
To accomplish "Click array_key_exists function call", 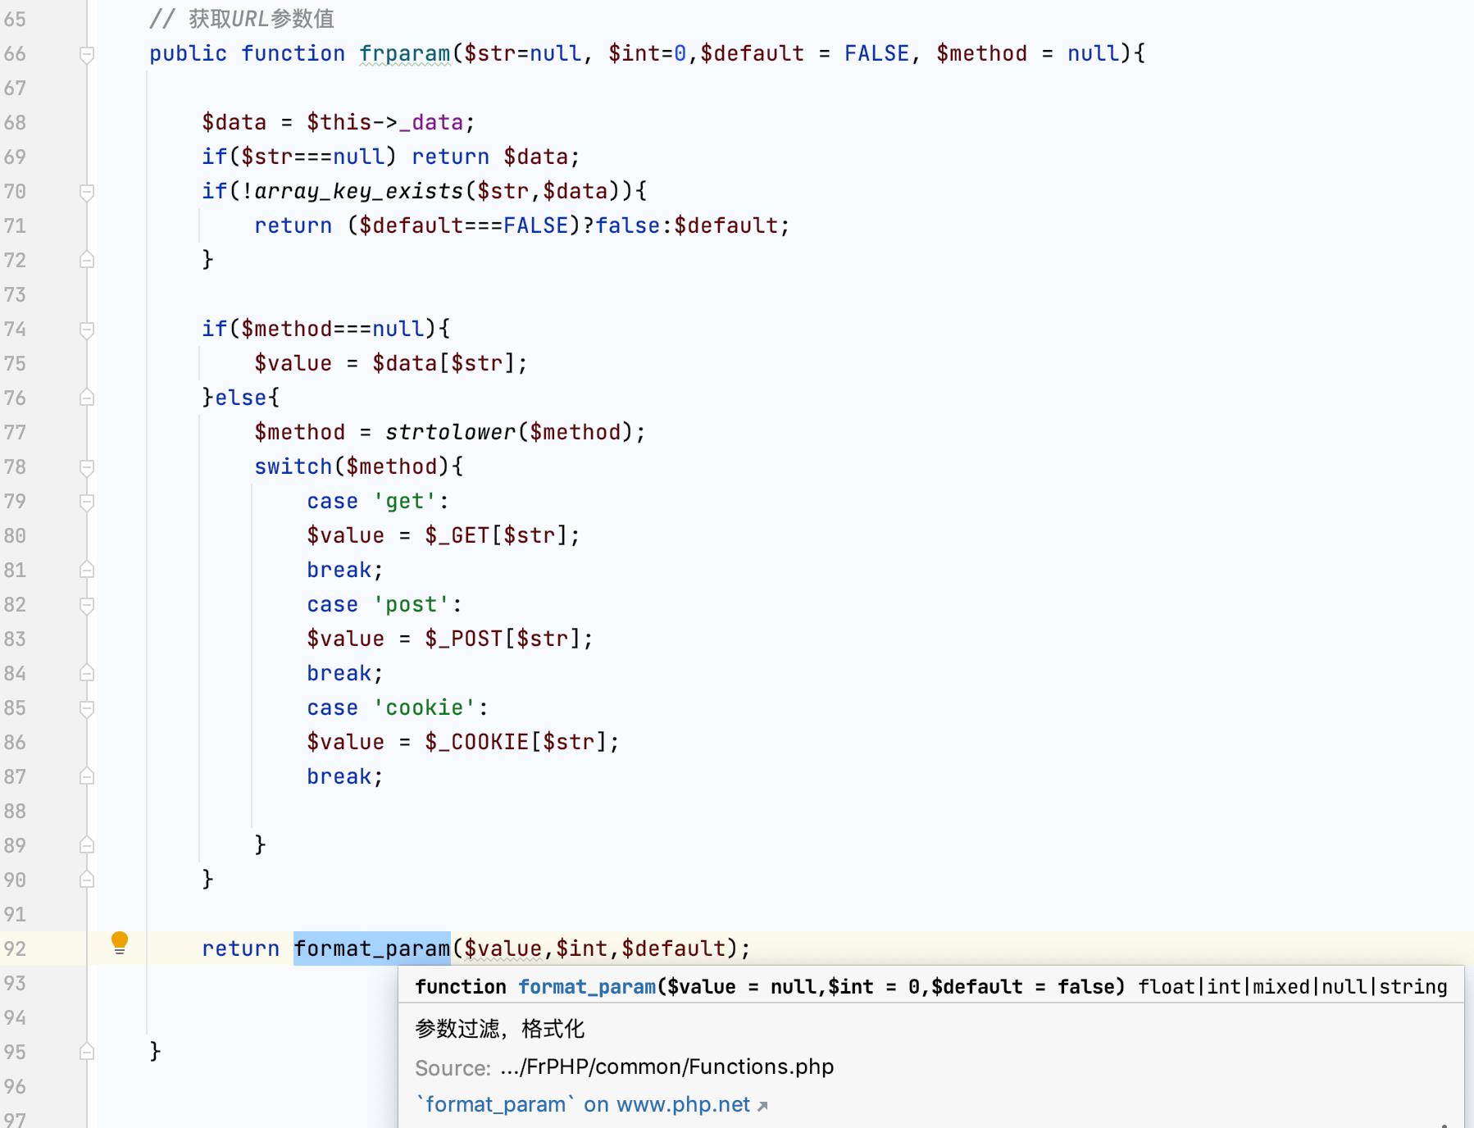I will click(359, 192).
